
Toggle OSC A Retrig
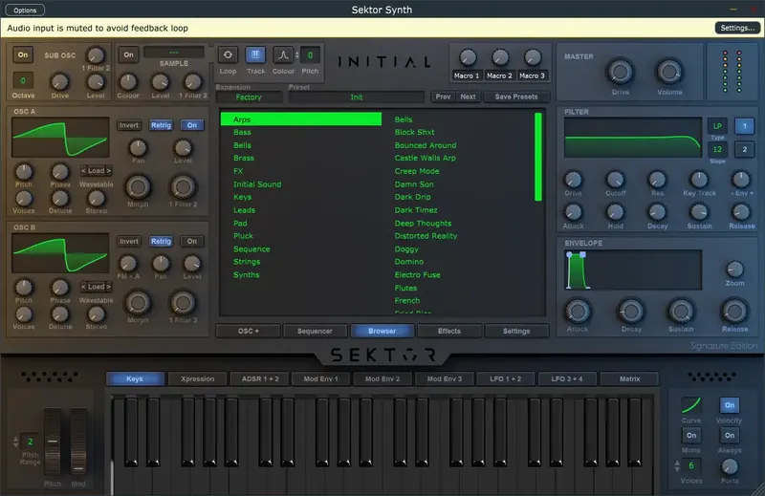pyautogui.click(x=161, y=125)
